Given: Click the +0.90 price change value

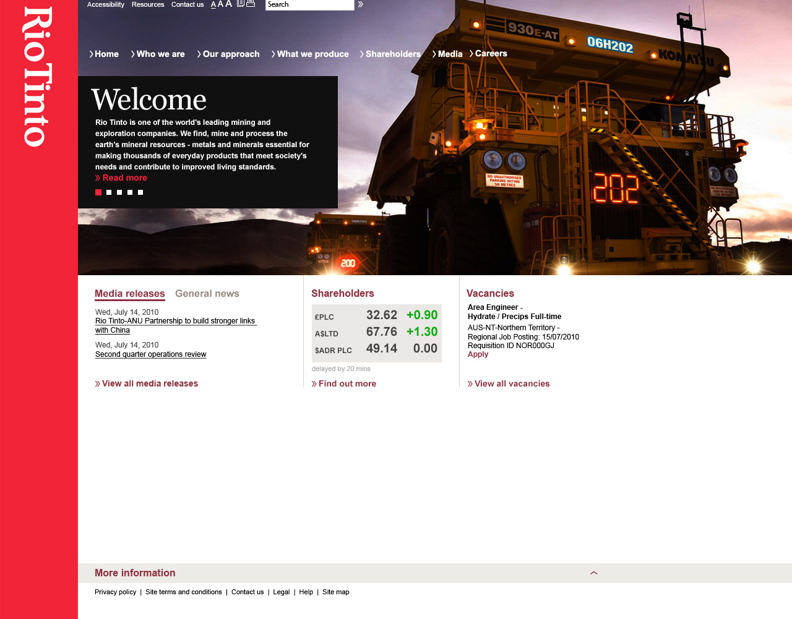Looking at the screenshot, I should (x=422, y=315).
